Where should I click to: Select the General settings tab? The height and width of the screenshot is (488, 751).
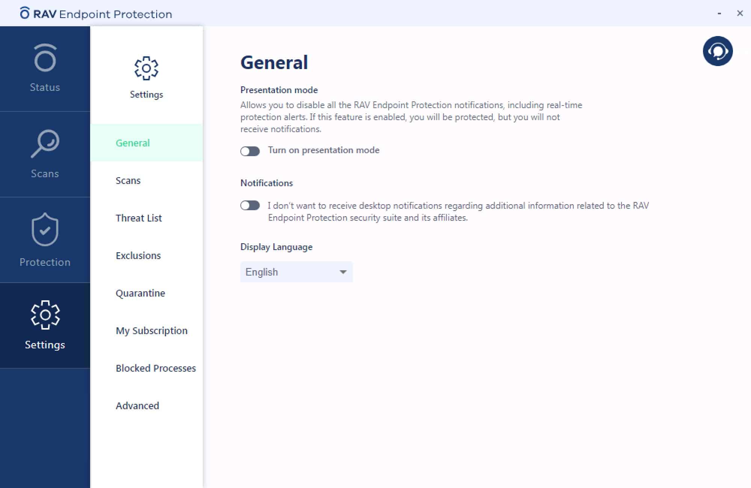coord(146,143)
